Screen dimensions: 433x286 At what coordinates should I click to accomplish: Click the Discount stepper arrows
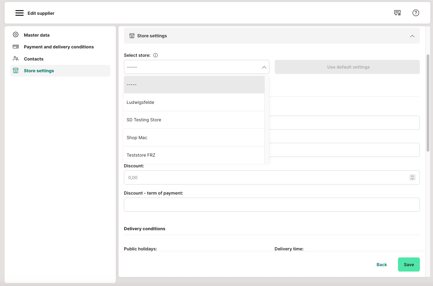pyautogui.click(x=412, y=177)
